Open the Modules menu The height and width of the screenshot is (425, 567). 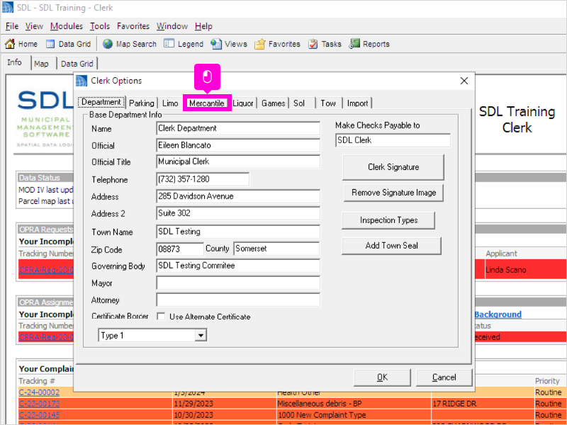pos(66,26)
